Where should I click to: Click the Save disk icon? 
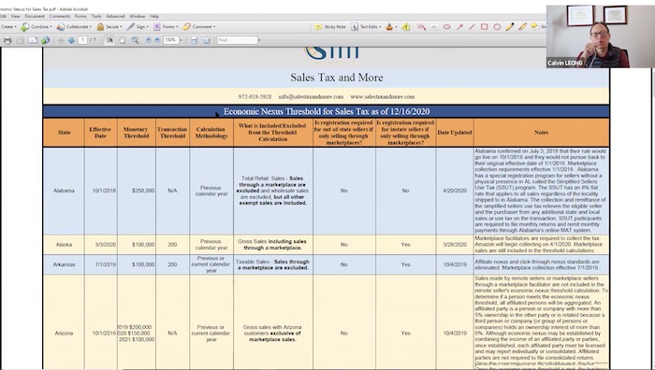tap(20, 40)
